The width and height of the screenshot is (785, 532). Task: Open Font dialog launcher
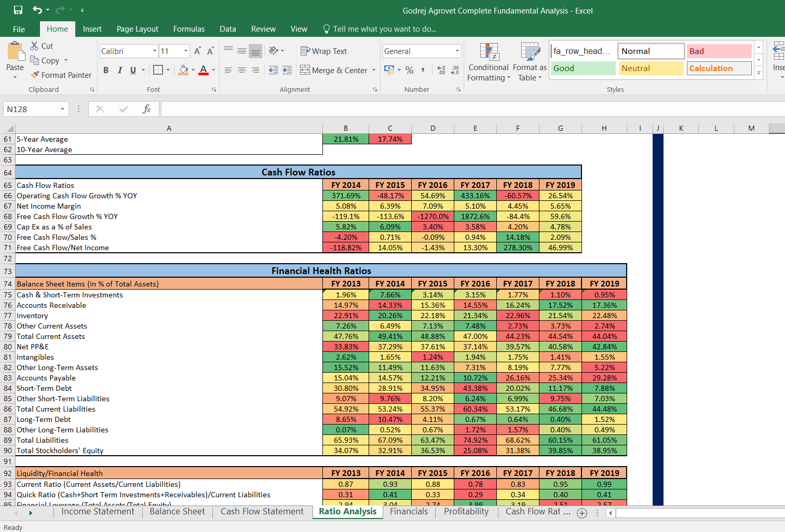pyautogui.click(x=214, y=90)
